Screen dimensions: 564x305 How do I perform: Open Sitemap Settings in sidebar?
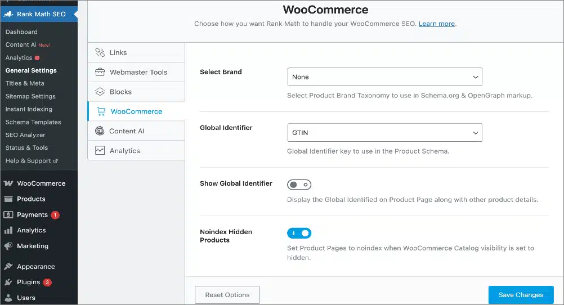30,96
